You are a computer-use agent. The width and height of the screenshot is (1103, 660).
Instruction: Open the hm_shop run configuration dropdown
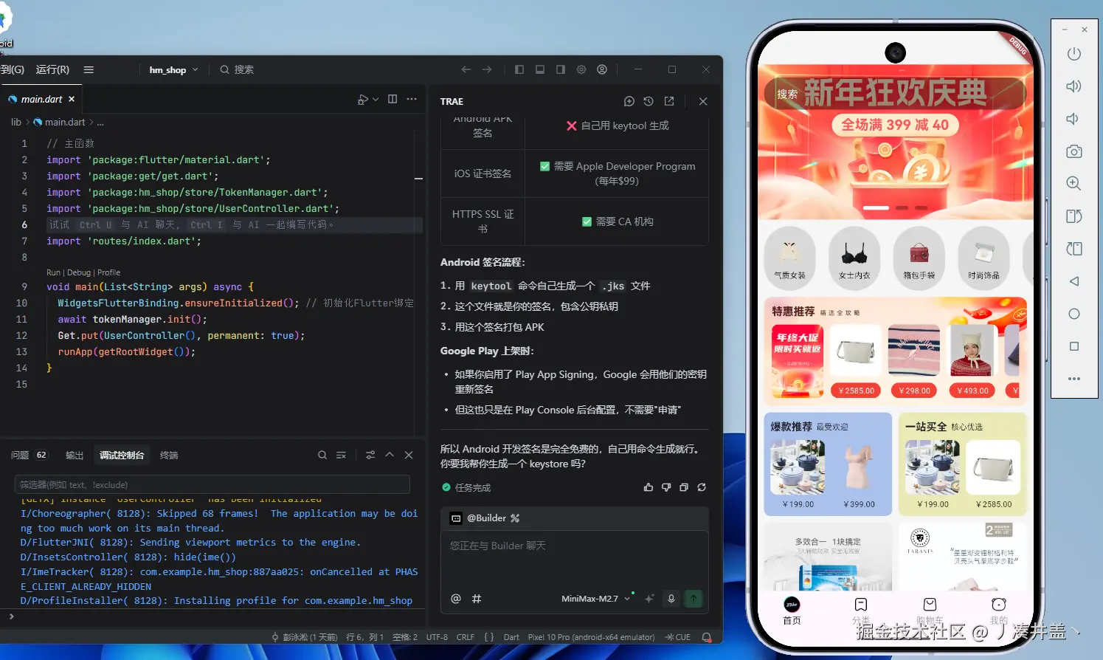coord(172,69)
